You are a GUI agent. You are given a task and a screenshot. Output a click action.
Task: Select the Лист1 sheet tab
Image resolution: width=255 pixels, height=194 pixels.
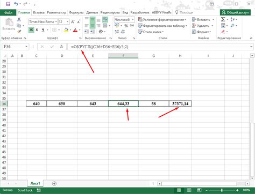click(35, 183)
